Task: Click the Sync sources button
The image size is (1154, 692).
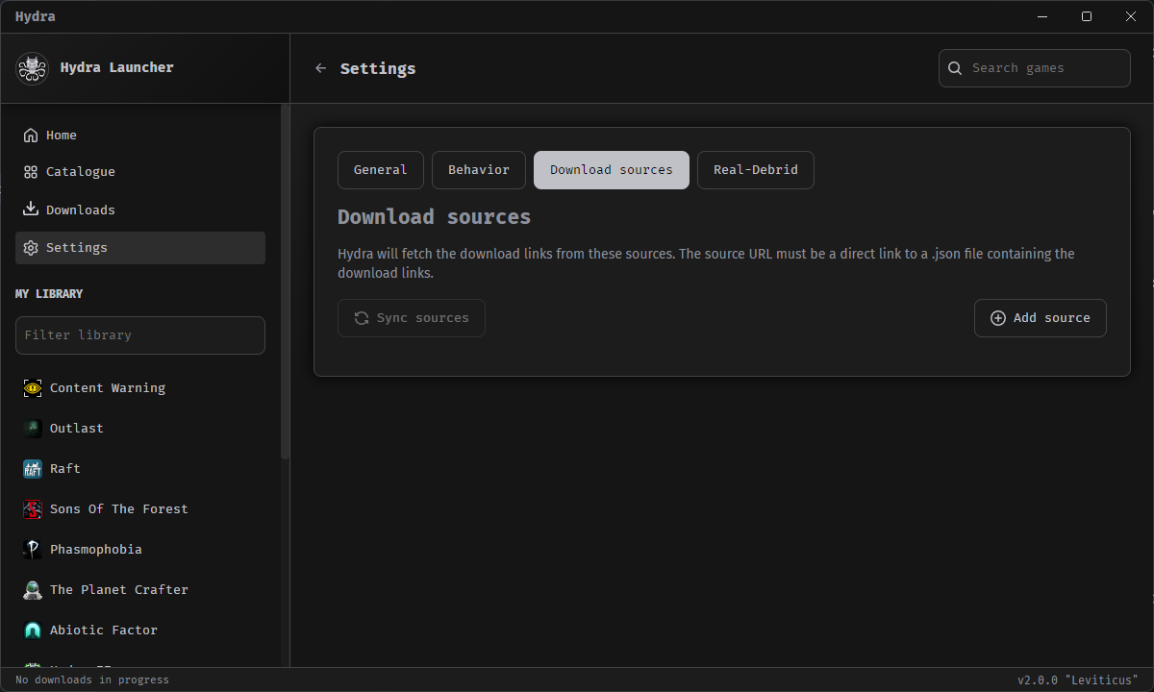Action: coord(411,318)
